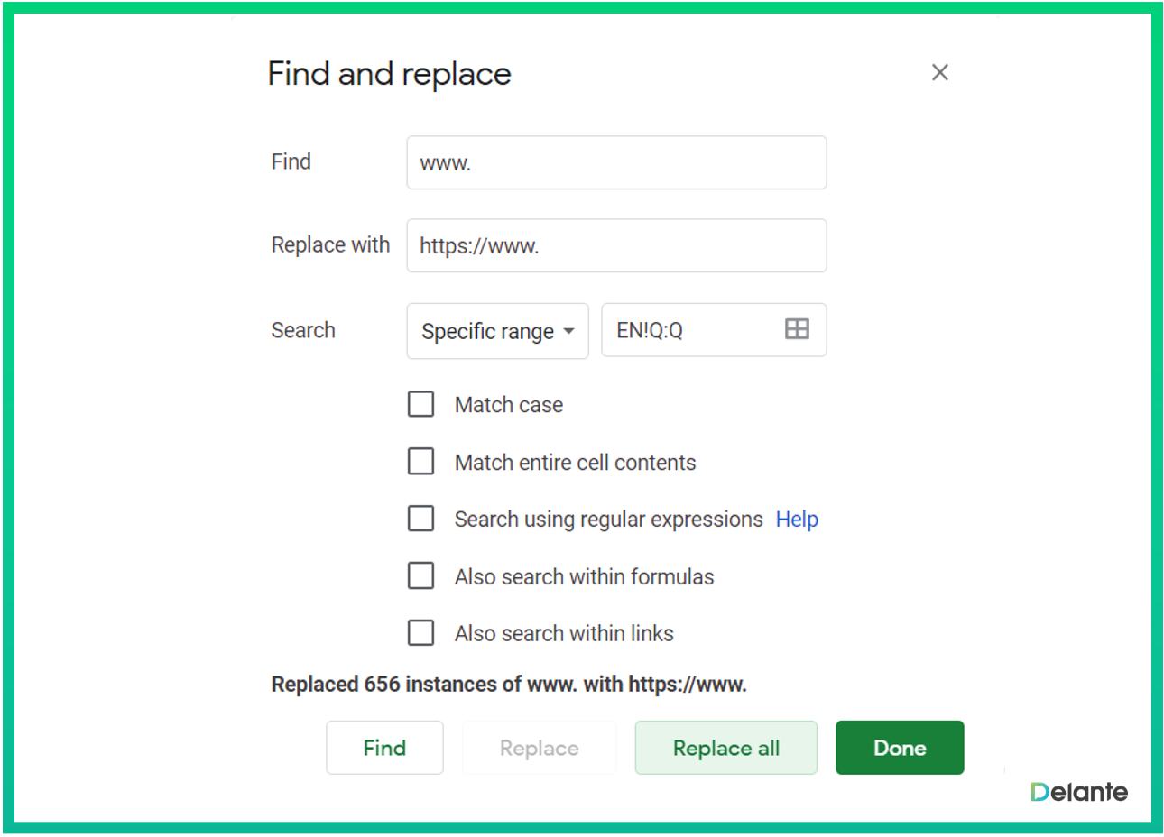Viewport: 1164px width, 837px height.
Task: Focus the Replace with input field
Action: tap(616, 246)
